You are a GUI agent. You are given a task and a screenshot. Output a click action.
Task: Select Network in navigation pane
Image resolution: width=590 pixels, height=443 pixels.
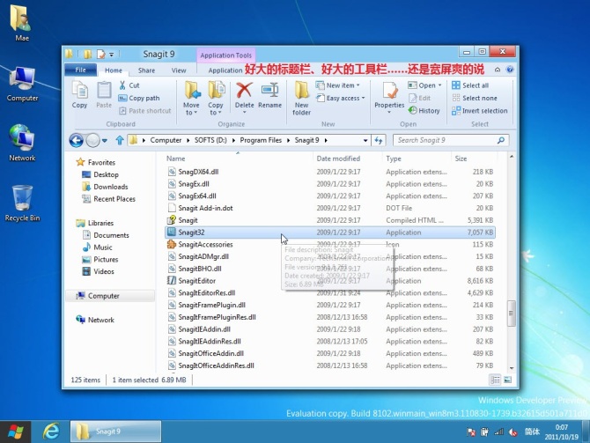click(x=95, y=320)
